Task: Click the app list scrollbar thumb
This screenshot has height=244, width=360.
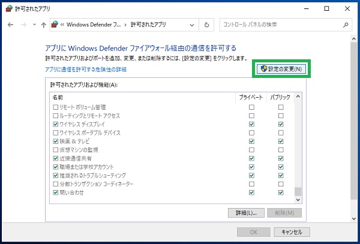Action: point(298,192)
